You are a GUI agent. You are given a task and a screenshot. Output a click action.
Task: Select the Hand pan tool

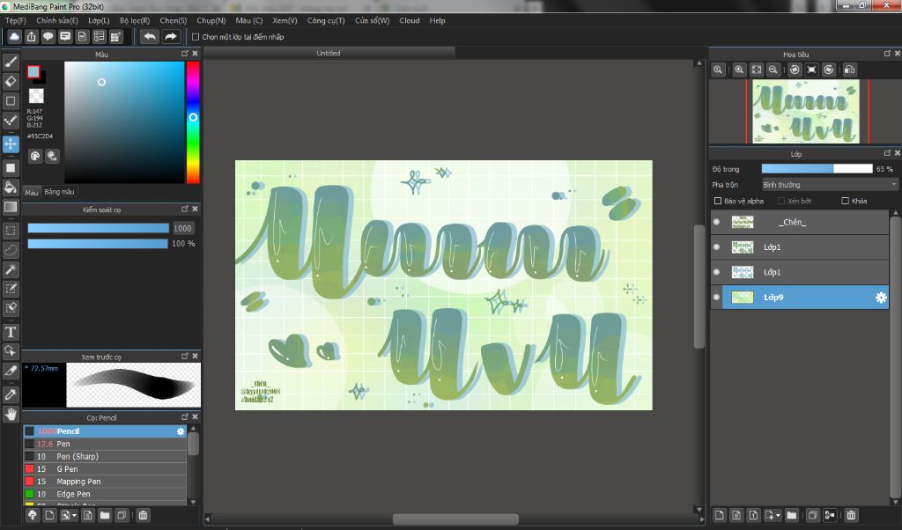pyautogui.click(x=11, y=413)
